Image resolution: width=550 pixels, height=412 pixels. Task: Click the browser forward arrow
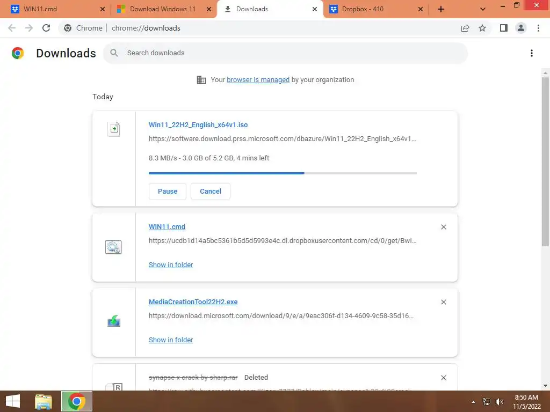click(x=29, y=28)
